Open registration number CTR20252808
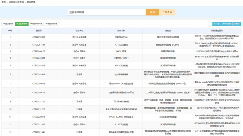Viewport: 243px width, 136px height. click(39, 37)
